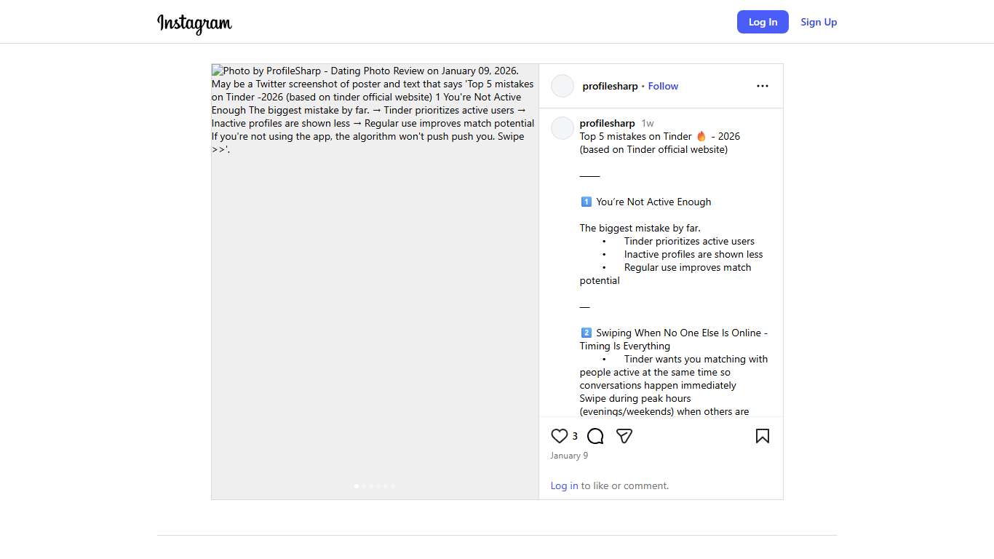Share the post using the paper plane icon
The height and width of the screenshot is (559, 994).
(x=624, y=436)
